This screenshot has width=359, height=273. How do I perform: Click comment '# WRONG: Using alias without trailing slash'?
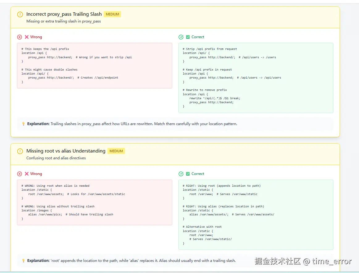pyautogui.click(x=58, y=206)
